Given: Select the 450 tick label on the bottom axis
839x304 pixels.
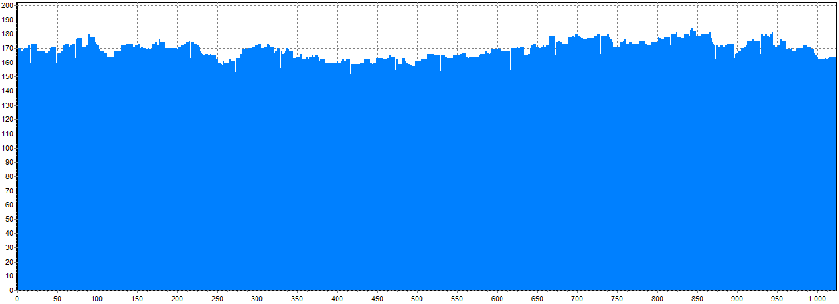Looking at the screenshot, I should pyautogui.click(x=377, y=299).
